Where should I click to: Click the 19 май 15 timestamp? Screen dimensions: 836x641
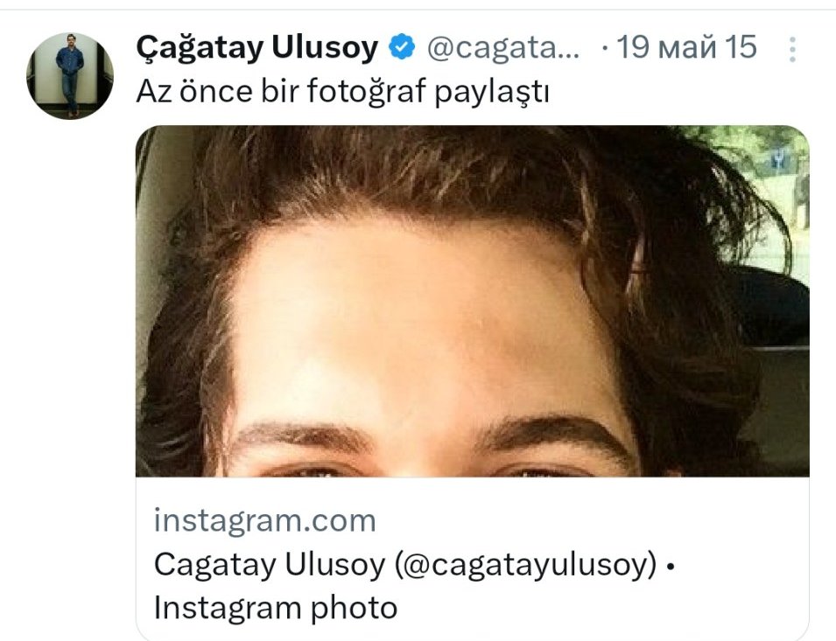pyautogui.click(x=686, y=47)
